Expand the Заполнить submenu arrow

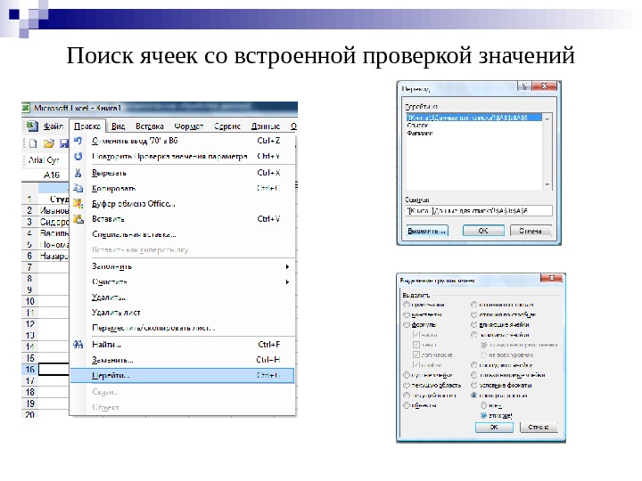click(x=287, y=266)
